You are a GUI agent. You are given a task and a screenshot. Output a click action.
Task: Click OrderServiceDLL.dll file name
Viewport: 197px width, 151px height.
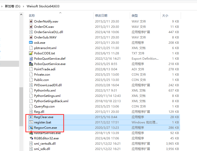(x=49, y=32)
